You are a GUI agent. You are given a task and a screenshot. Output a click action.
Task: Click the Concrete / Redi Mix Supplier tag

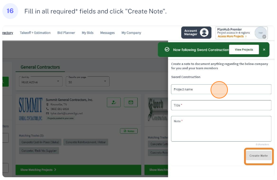pos(39,151)
